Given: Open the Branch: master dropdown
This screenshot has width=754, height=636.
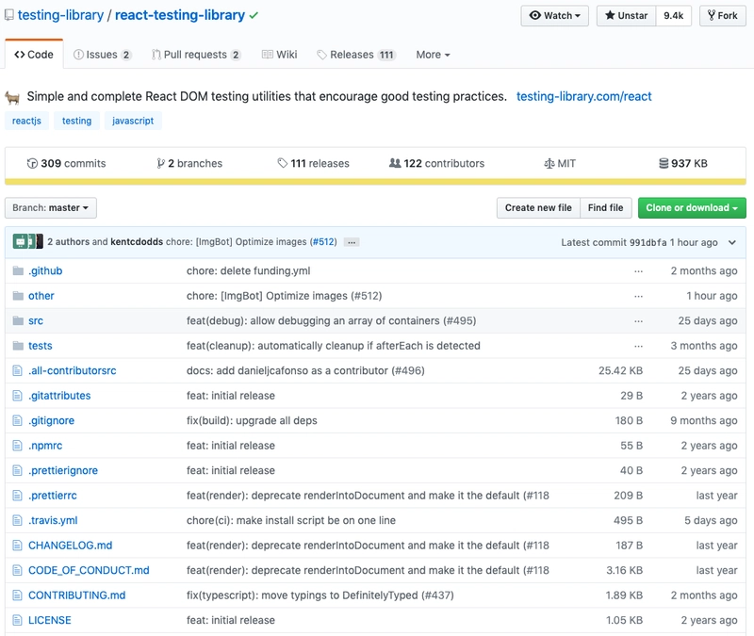Looking at the screenshot, I should pos(51,208).
